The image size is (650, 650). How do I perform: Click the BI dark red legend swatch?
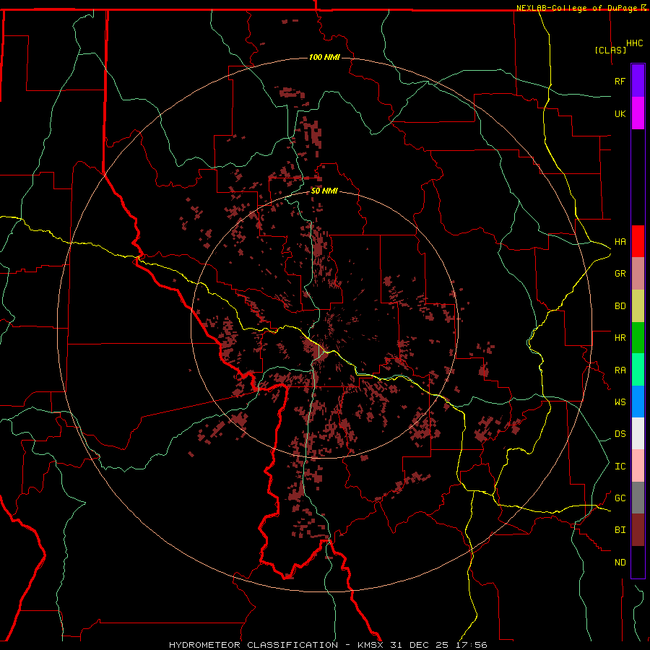pyautogui.click(x=638, y=530)
